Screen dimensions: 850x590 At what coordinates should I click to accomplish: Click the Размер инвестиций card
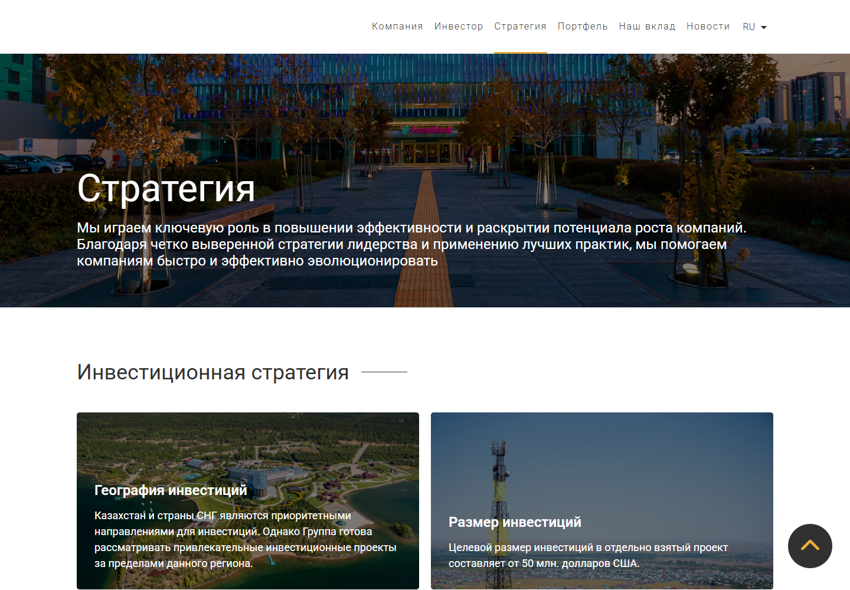[x=602, y=500]
